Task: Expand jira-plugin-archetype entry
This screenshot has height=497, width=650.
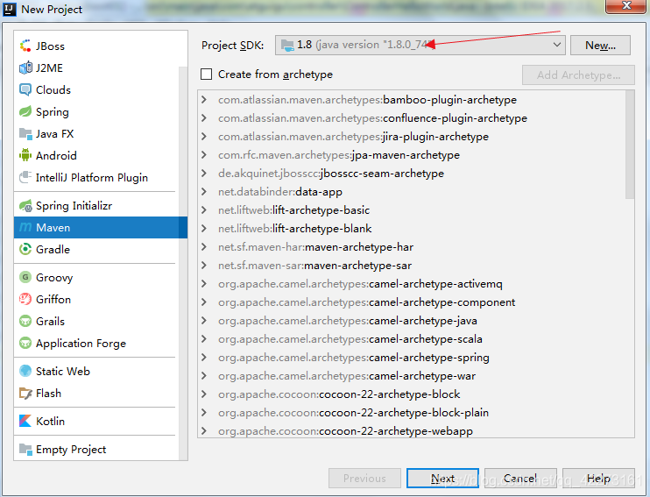Action: coord(204,137)
